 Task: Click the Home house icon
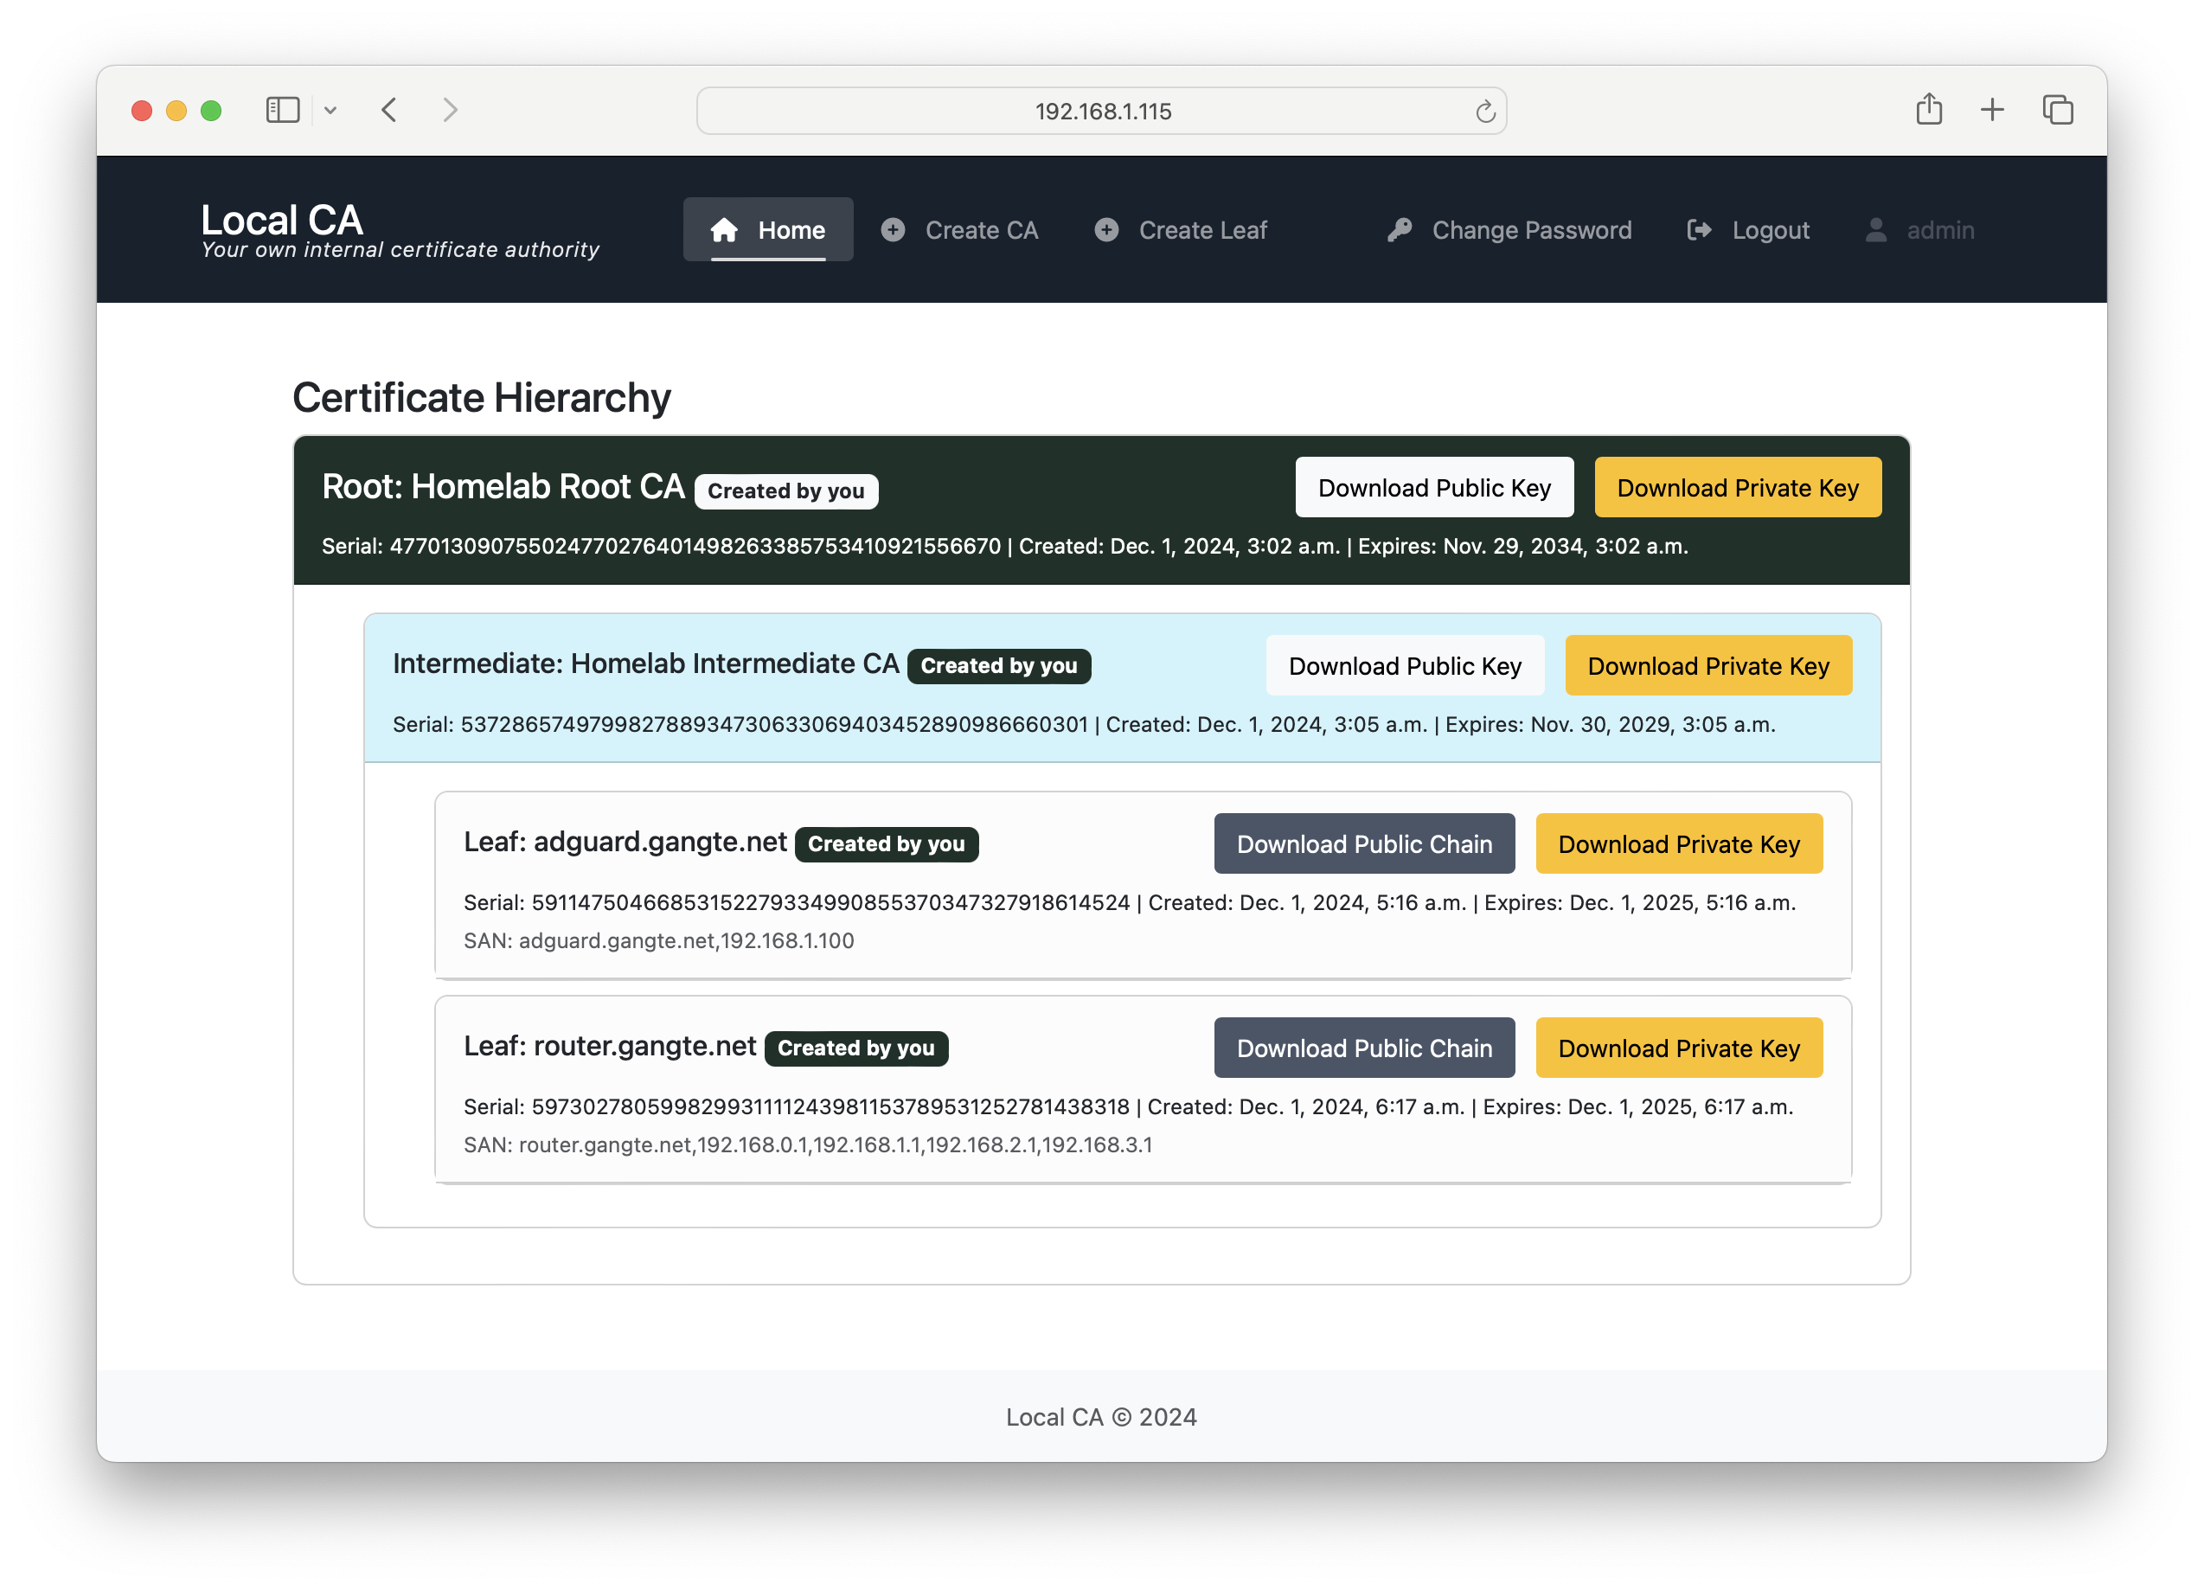pyautogui.click(x=724, y=230)
